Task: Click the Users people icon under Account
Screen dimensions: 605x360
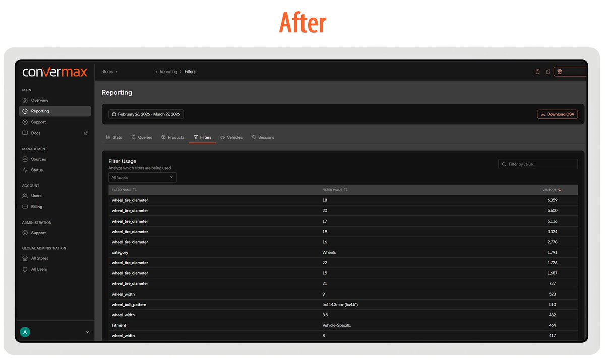Action: (25, 196)
